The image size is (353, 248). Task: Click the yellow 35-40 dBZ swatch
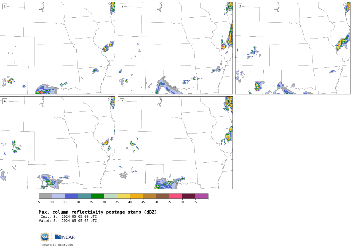(x=124, y=196)
